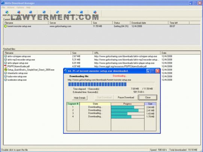Click segment 1 Downloading state cell
This screenshot has height=152, width=203.
(x=95, y=107)
